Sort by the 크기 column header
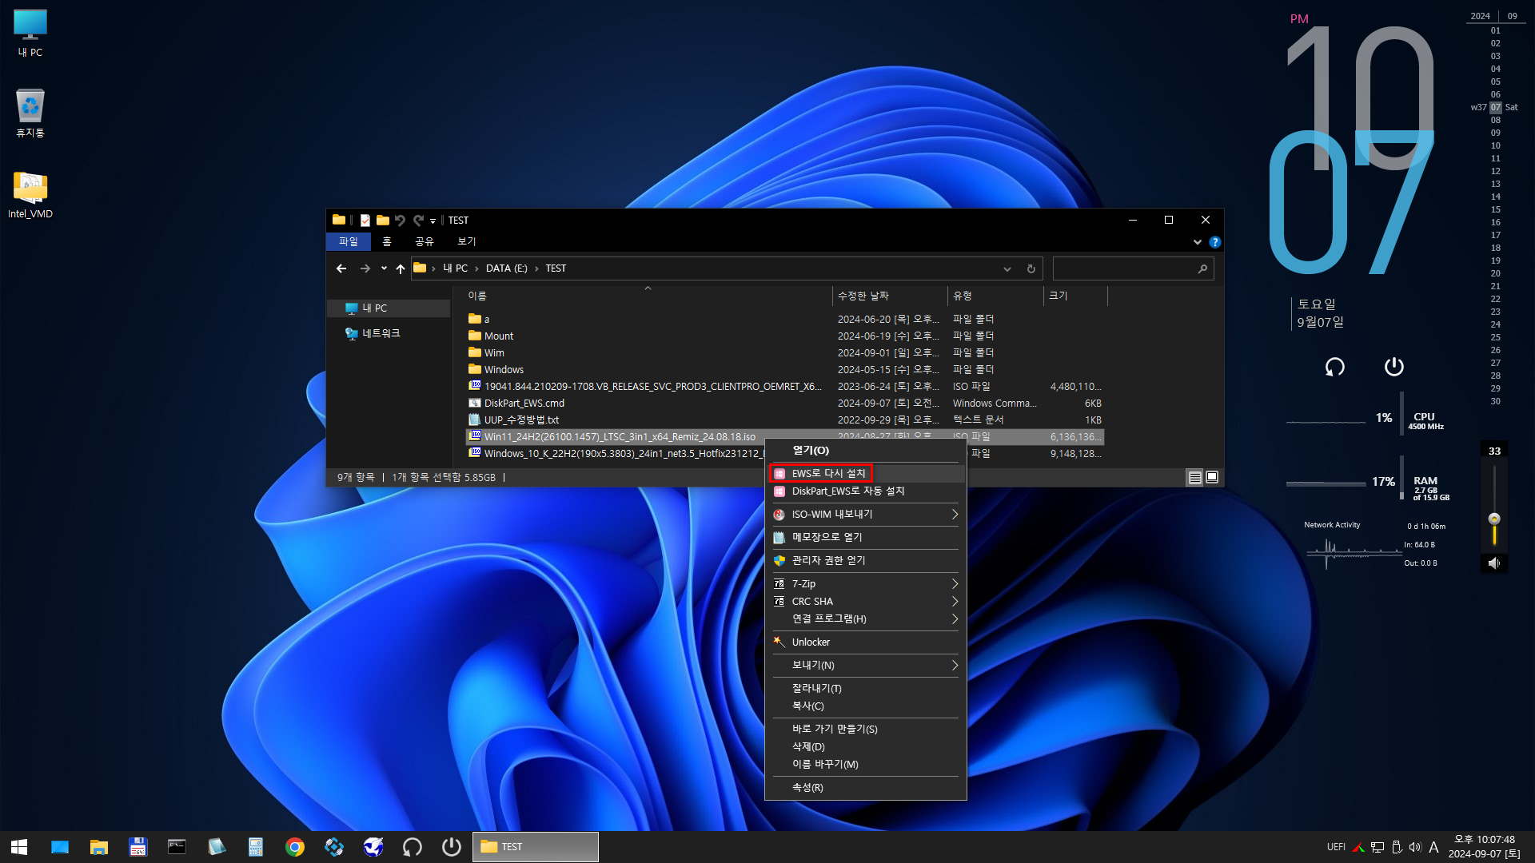This screenshot has width=1535, height=863. point(1076,296)
